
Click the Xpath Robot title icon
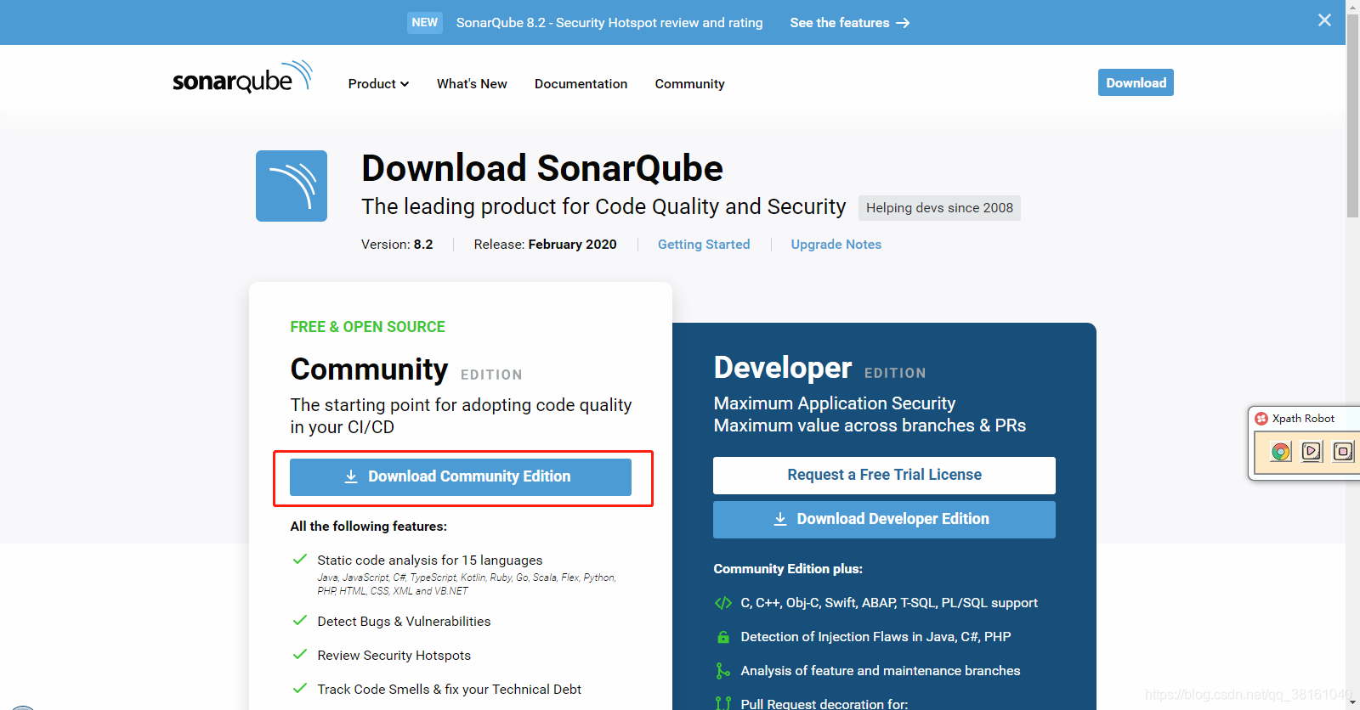[1261, 419]
